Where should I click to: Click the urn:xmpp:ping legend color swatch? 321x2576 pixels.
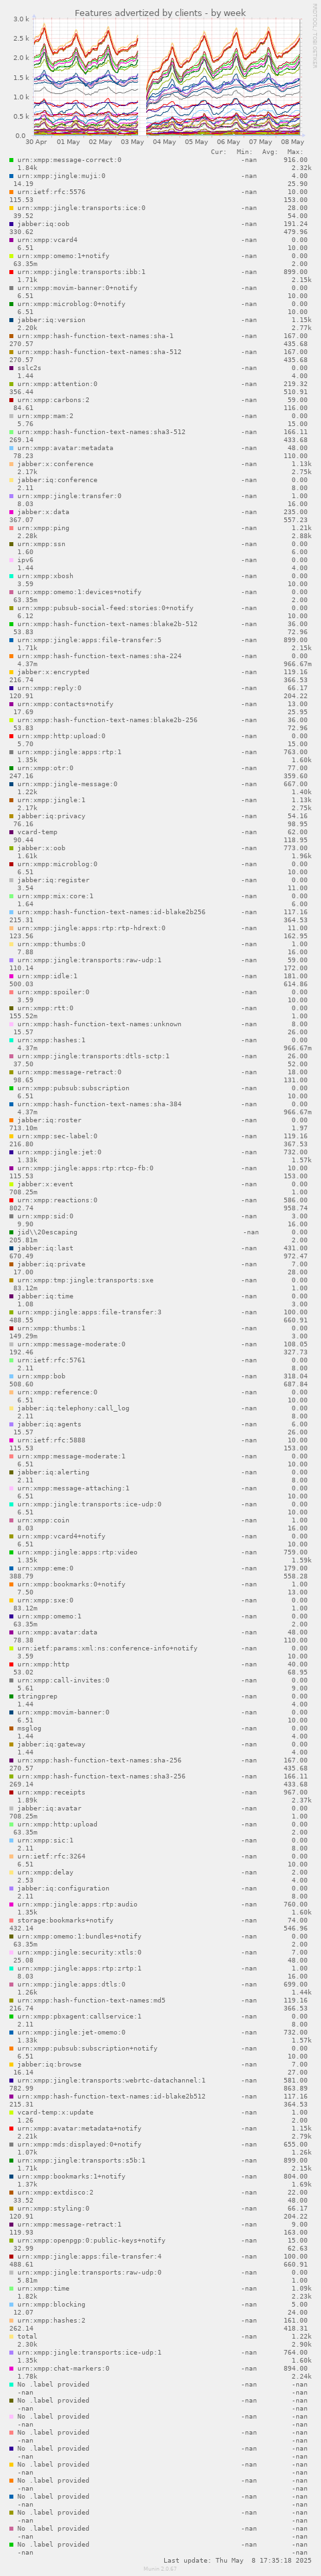click(12, 528)
